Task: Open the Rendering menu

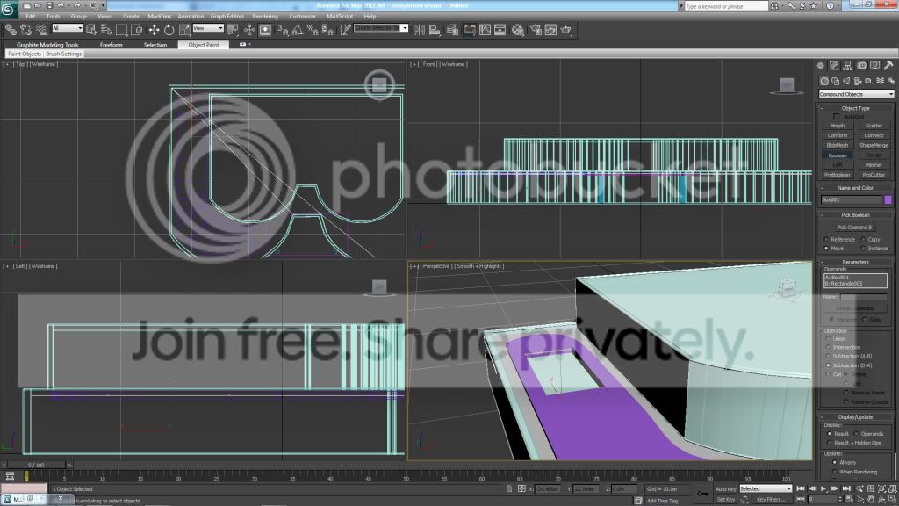Action: pos(265,16)
